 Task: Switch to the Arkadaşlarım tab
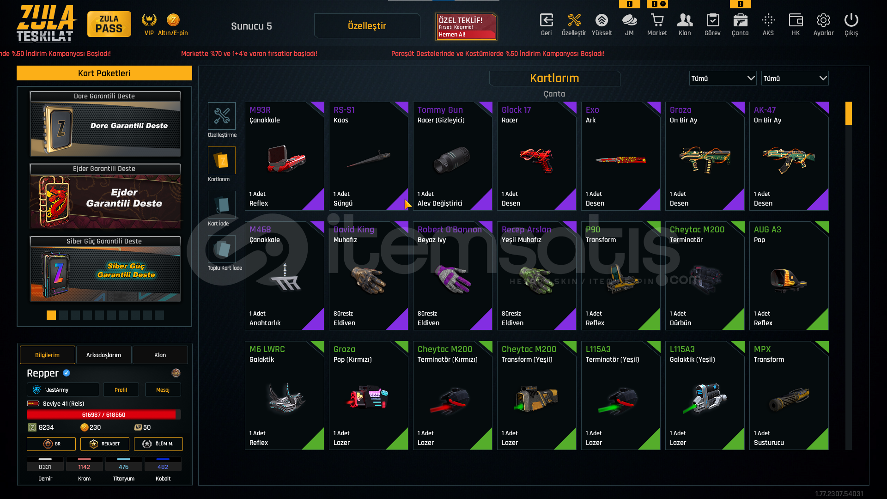(104, 355)
